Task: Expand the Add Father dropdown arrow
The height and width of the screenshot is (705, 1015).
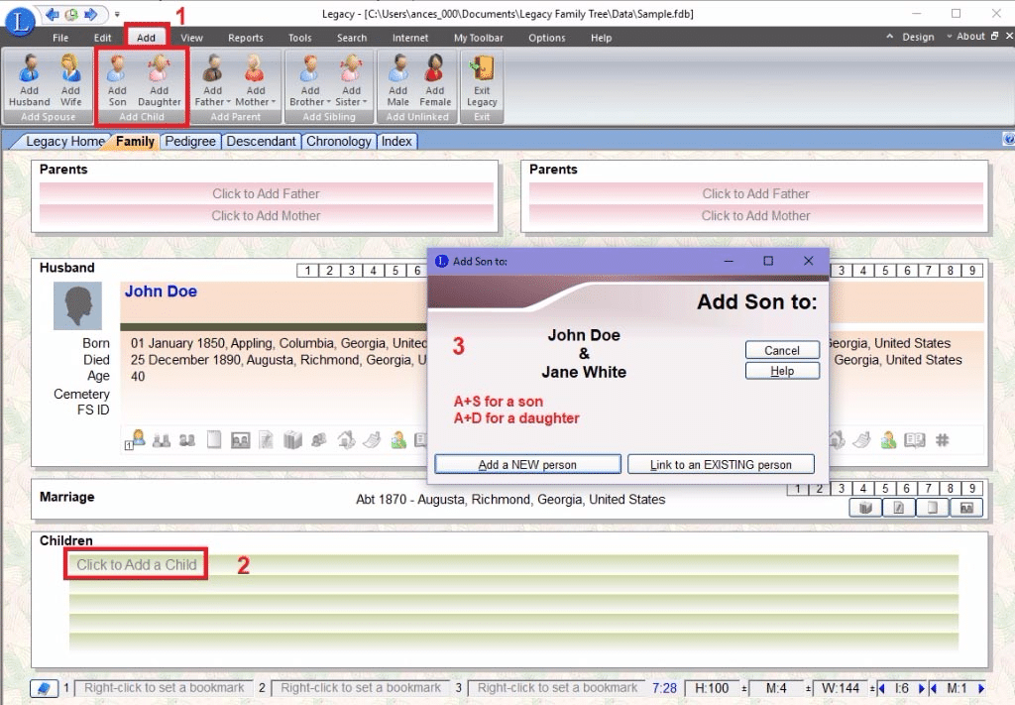Action: point(229,102)
